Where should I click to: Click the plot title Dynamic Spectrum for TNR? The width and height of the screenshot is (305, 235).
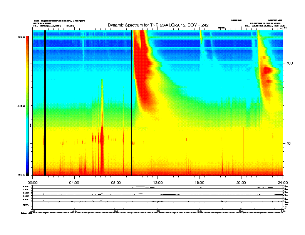(158, 25)
